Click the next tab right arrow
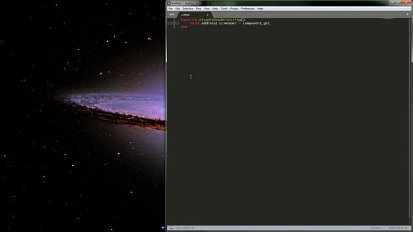 pos(173,15)
